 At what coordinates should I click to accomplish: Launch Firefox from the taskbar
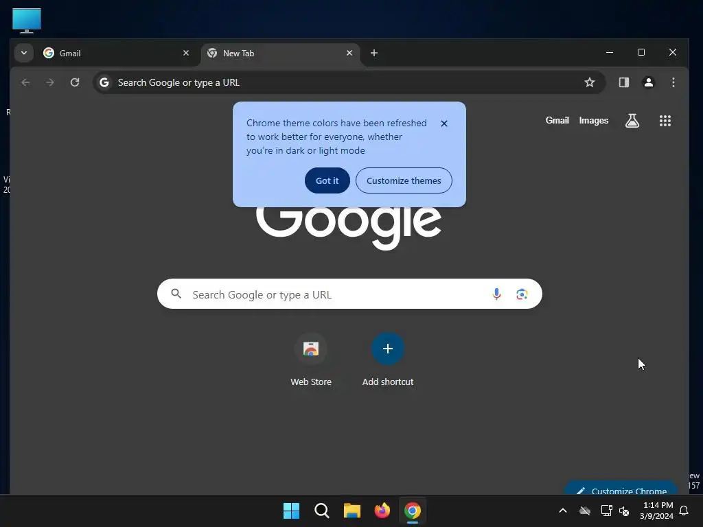point(382,511)
